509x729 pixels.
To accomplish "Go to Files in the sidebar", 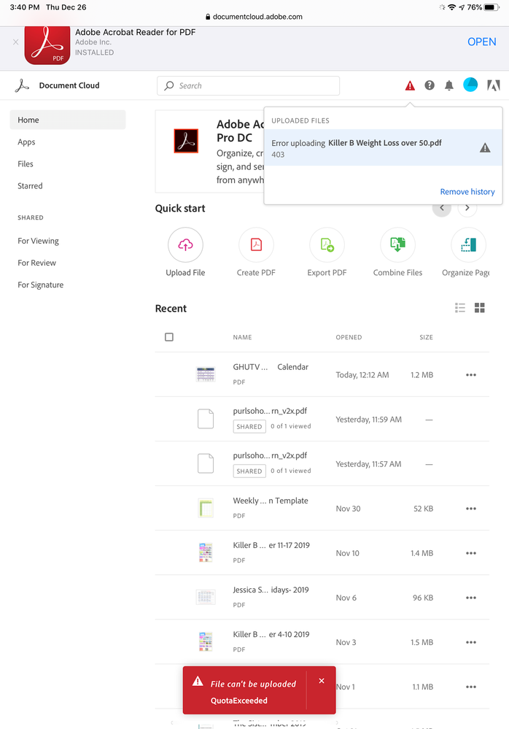I will (x=26, y=164).
